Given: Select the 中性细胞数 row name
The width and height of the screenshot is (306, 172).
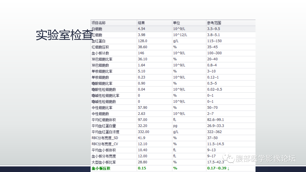Looking at the screenshot, I should 100,114.
